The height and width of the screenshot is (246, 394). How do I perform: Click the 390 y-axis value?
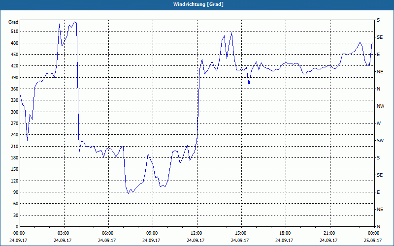[15, 78]
